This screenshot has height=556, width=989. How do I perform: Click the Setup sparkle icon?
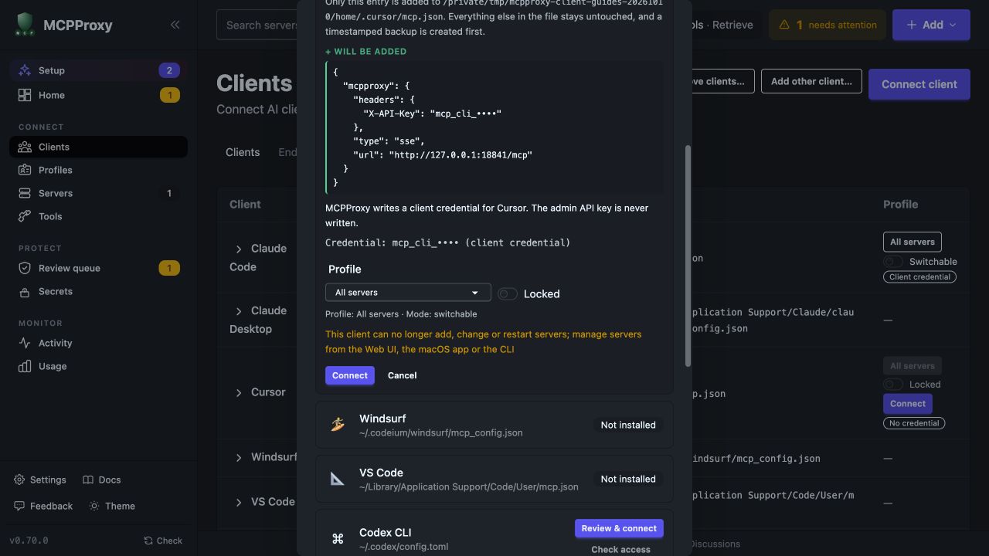[25, 70]
